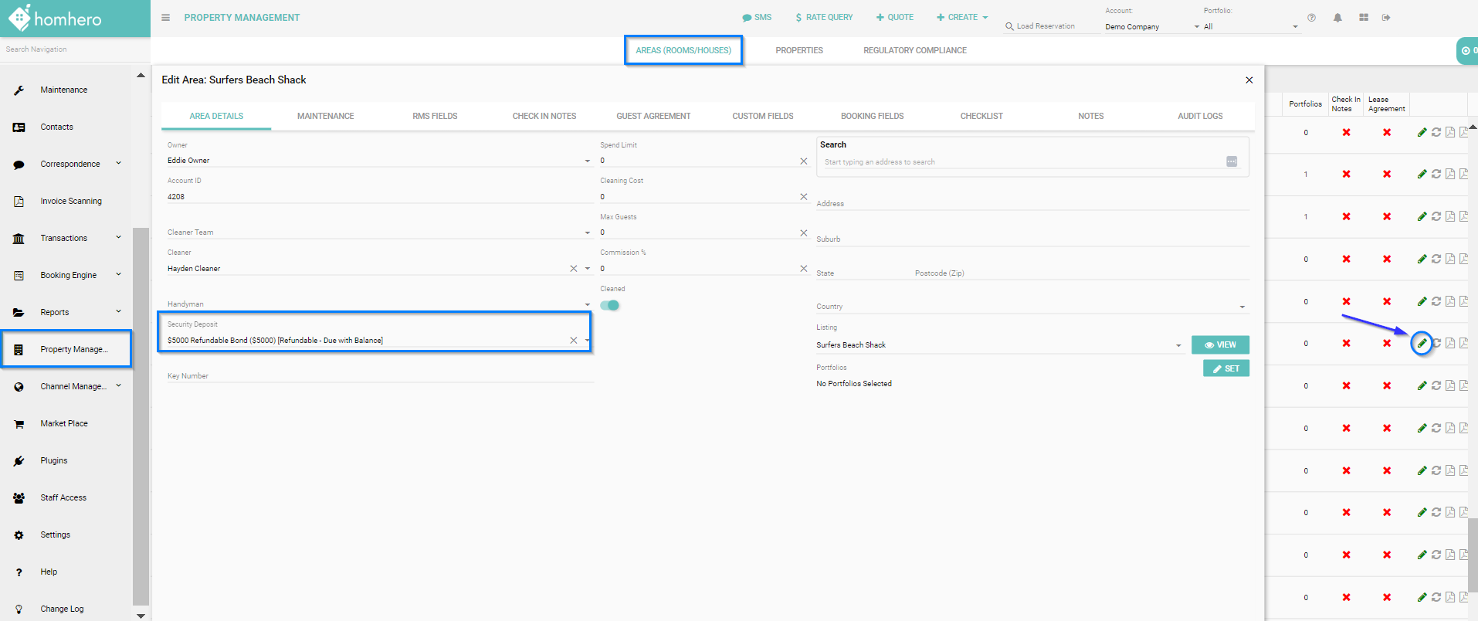The height and width of the screenshot is (621, 1478).
Task: Click the address search options icon
Action: (x=1231, y=161)
